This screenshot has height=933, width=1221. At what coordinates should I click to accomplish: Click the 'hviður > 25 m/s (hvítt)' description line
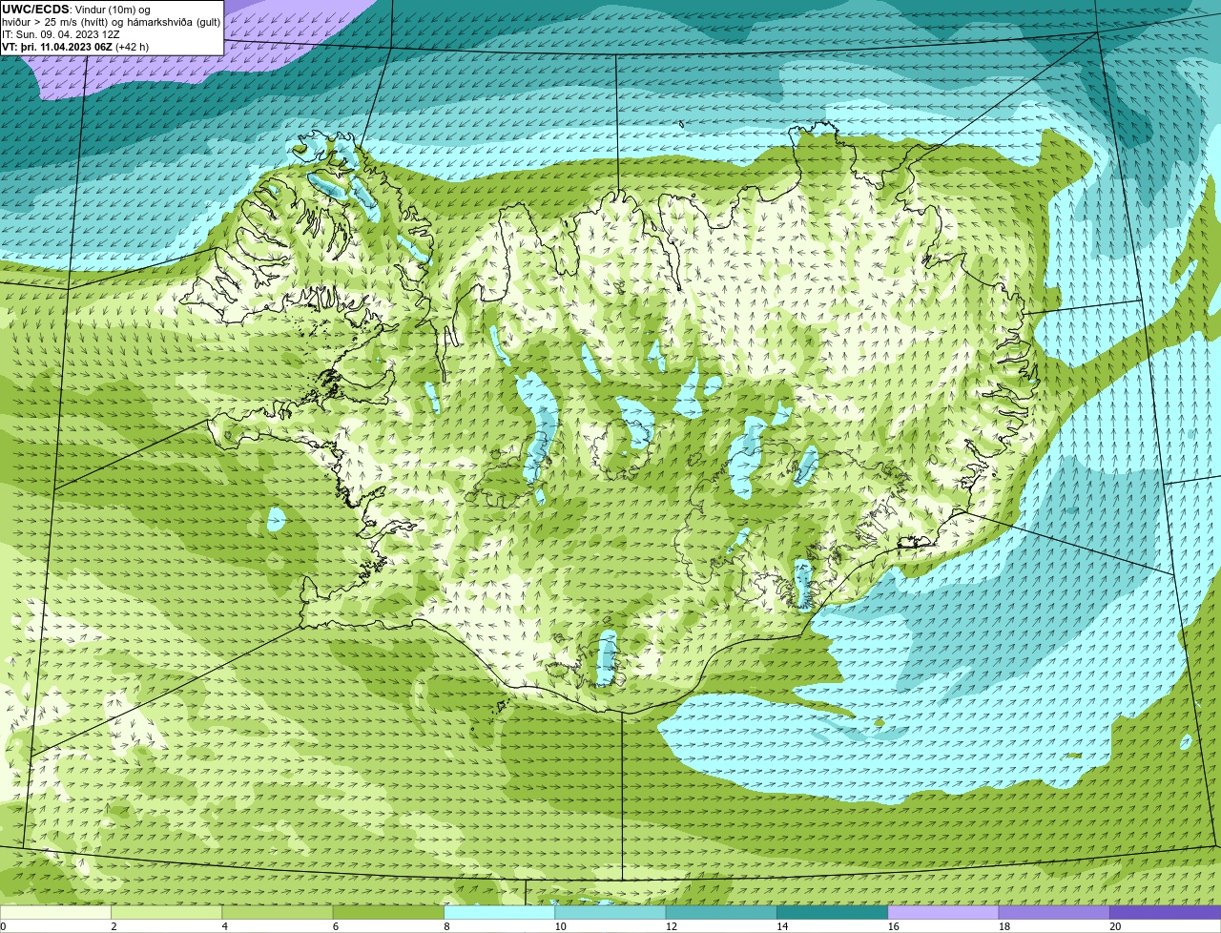pyautogui.click(x=111, y=22)
